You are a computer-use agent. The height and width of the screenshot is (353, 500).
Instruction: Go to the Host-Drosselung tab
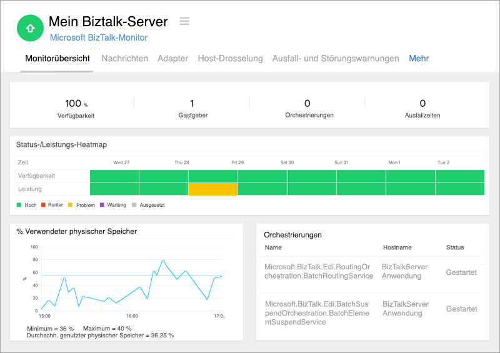(230, 58)
